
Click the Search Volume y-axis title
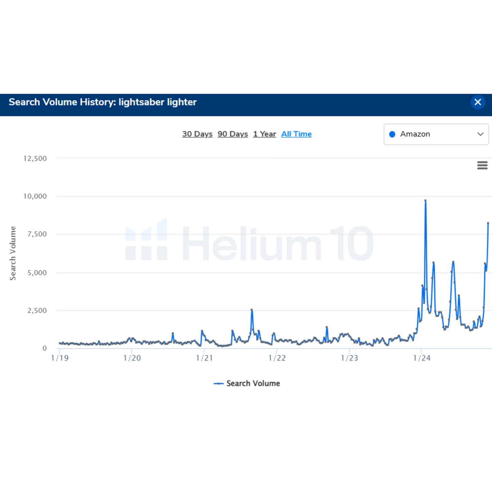(13, 253)
